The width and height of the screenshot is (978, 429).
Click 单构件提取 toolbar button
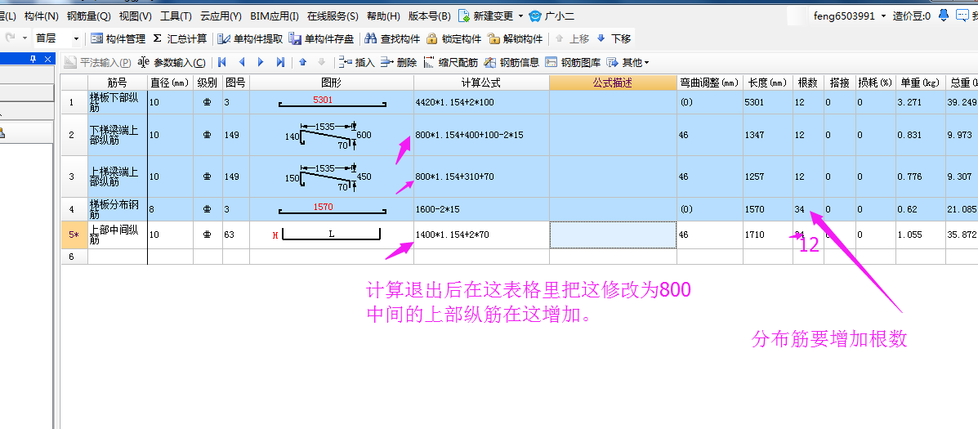(251, 38)
